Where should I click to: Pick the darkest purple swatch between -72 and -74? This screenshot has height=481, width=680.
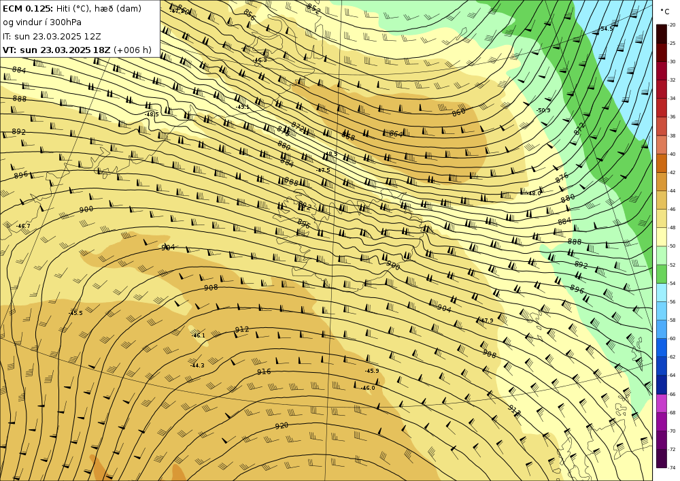[662, 459]
